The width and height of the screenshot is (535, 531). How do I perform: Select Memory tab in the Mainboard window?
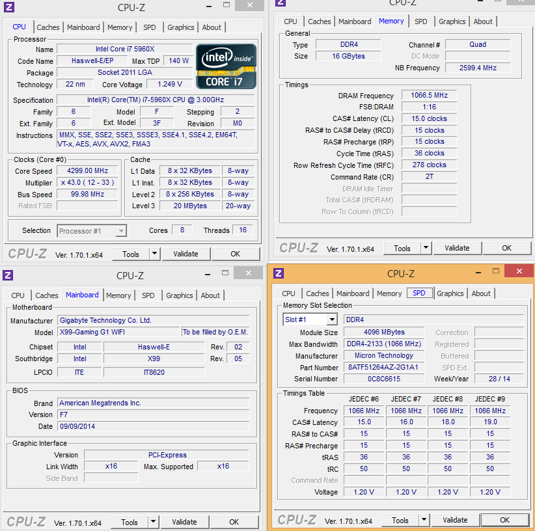pyautogui.click(x=118, y=295)
